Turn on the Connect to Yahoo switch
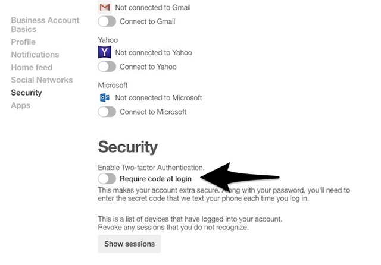This screenshot has height=265, width=381. 107,67
